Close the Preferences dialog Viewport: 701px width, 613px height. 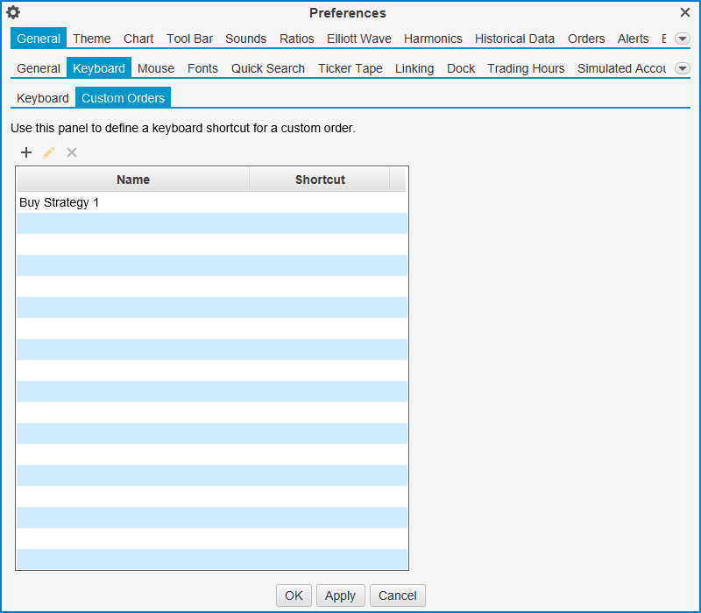685,12
